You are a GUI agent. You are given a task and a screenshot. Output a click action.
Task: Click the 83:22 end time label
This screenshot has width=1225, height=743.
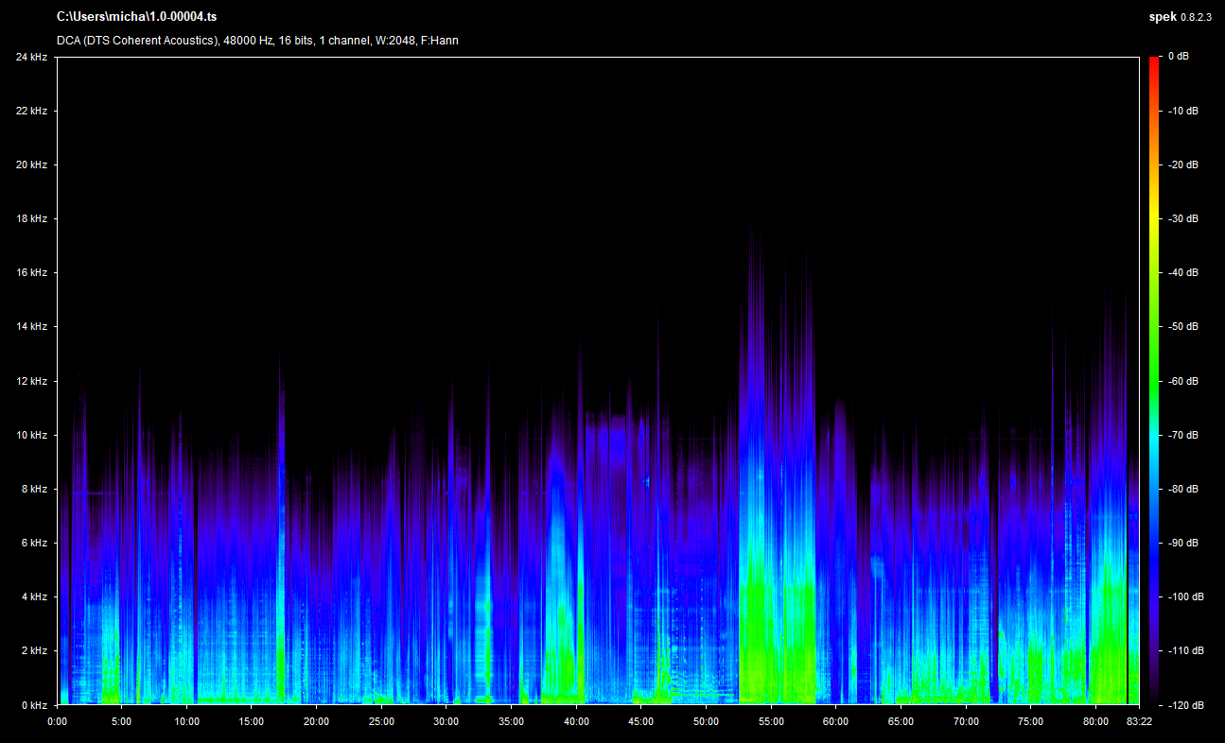coord(1139,721)
